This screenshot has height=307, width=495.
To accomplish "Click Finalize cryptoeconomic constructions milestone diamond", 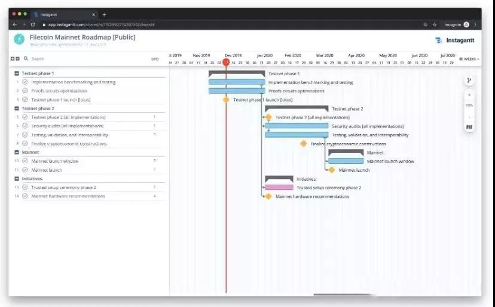I will [x=304, y=144].
